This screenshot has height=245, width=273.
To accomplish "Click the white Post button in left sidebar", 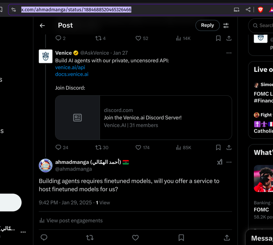I will point(11,203).
